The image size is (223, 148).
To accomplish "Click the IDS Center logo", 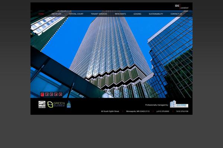I will (182, 7).
